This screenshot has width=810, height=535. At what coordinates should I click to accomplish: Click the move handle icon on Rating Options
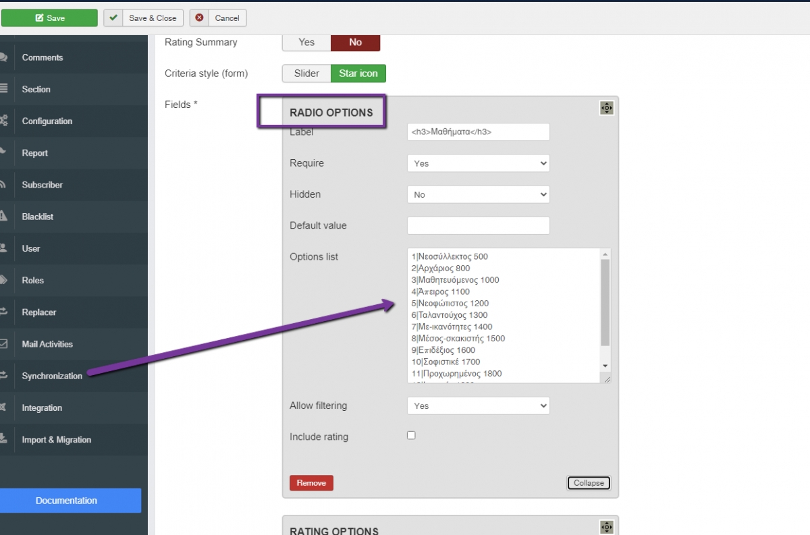(606, 528)
